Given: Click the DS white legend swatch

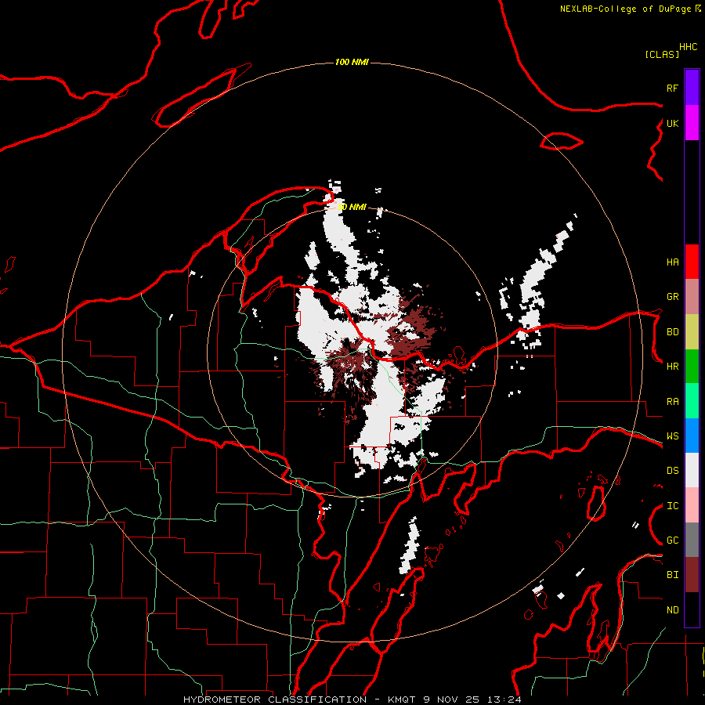Looking at the screenshot, I should (692, 470).
